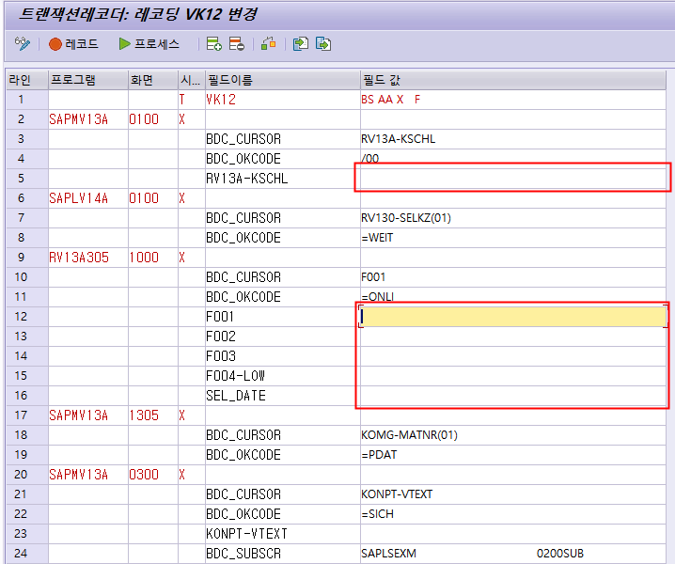The image size is (675, 564).
Task: Click the delete line icon with minus
Action: 236,44
